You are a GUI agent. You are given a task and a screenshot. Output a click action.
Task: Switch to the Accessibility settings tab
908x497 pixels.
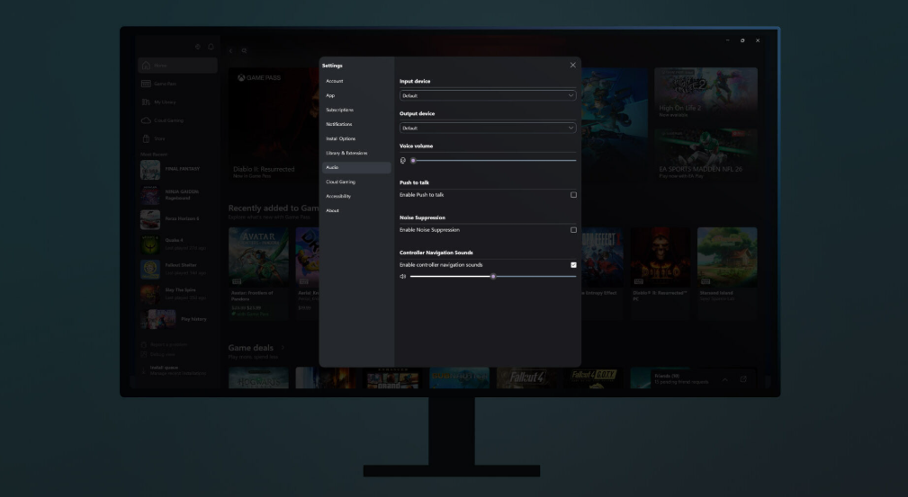tap(338, 196)
